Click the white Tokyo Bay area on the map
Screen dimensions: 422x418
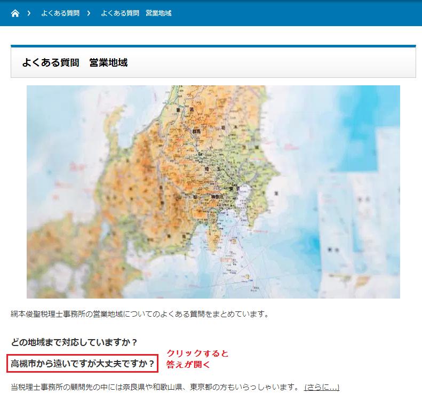246,192
